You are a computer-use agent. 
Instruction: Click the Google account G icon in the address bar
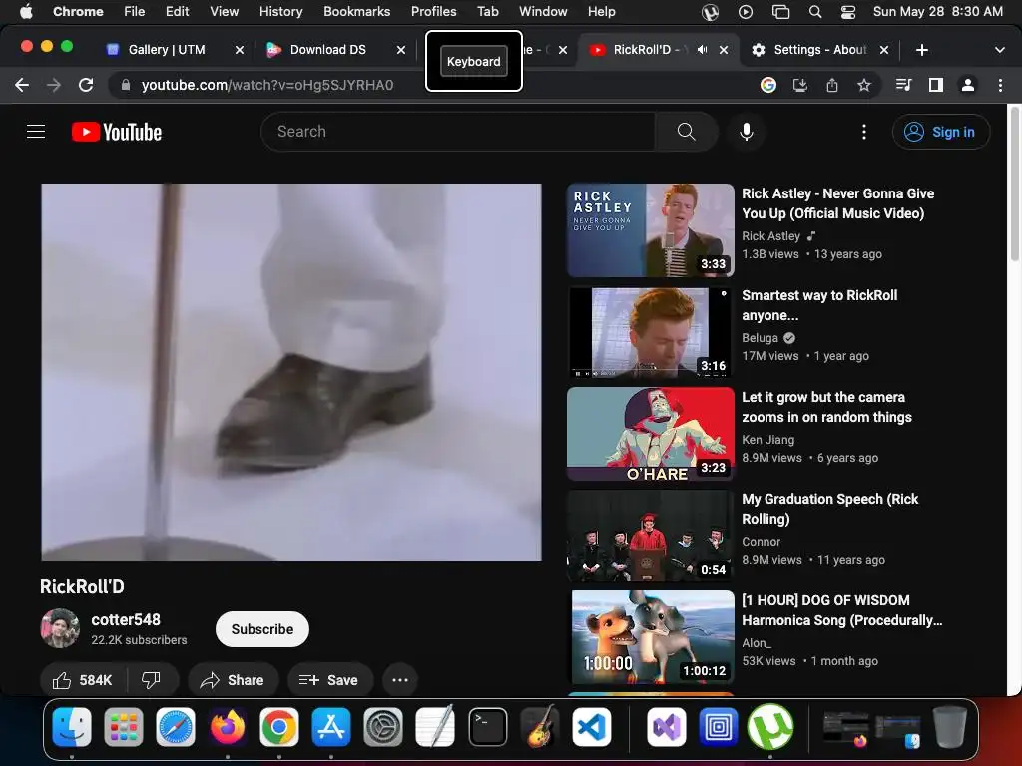(x=768, y=85)
